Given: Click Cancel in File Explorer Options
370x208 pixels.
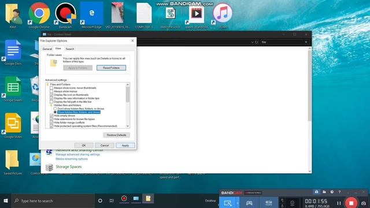Looking at the screenshot, I should click(105, 145).
